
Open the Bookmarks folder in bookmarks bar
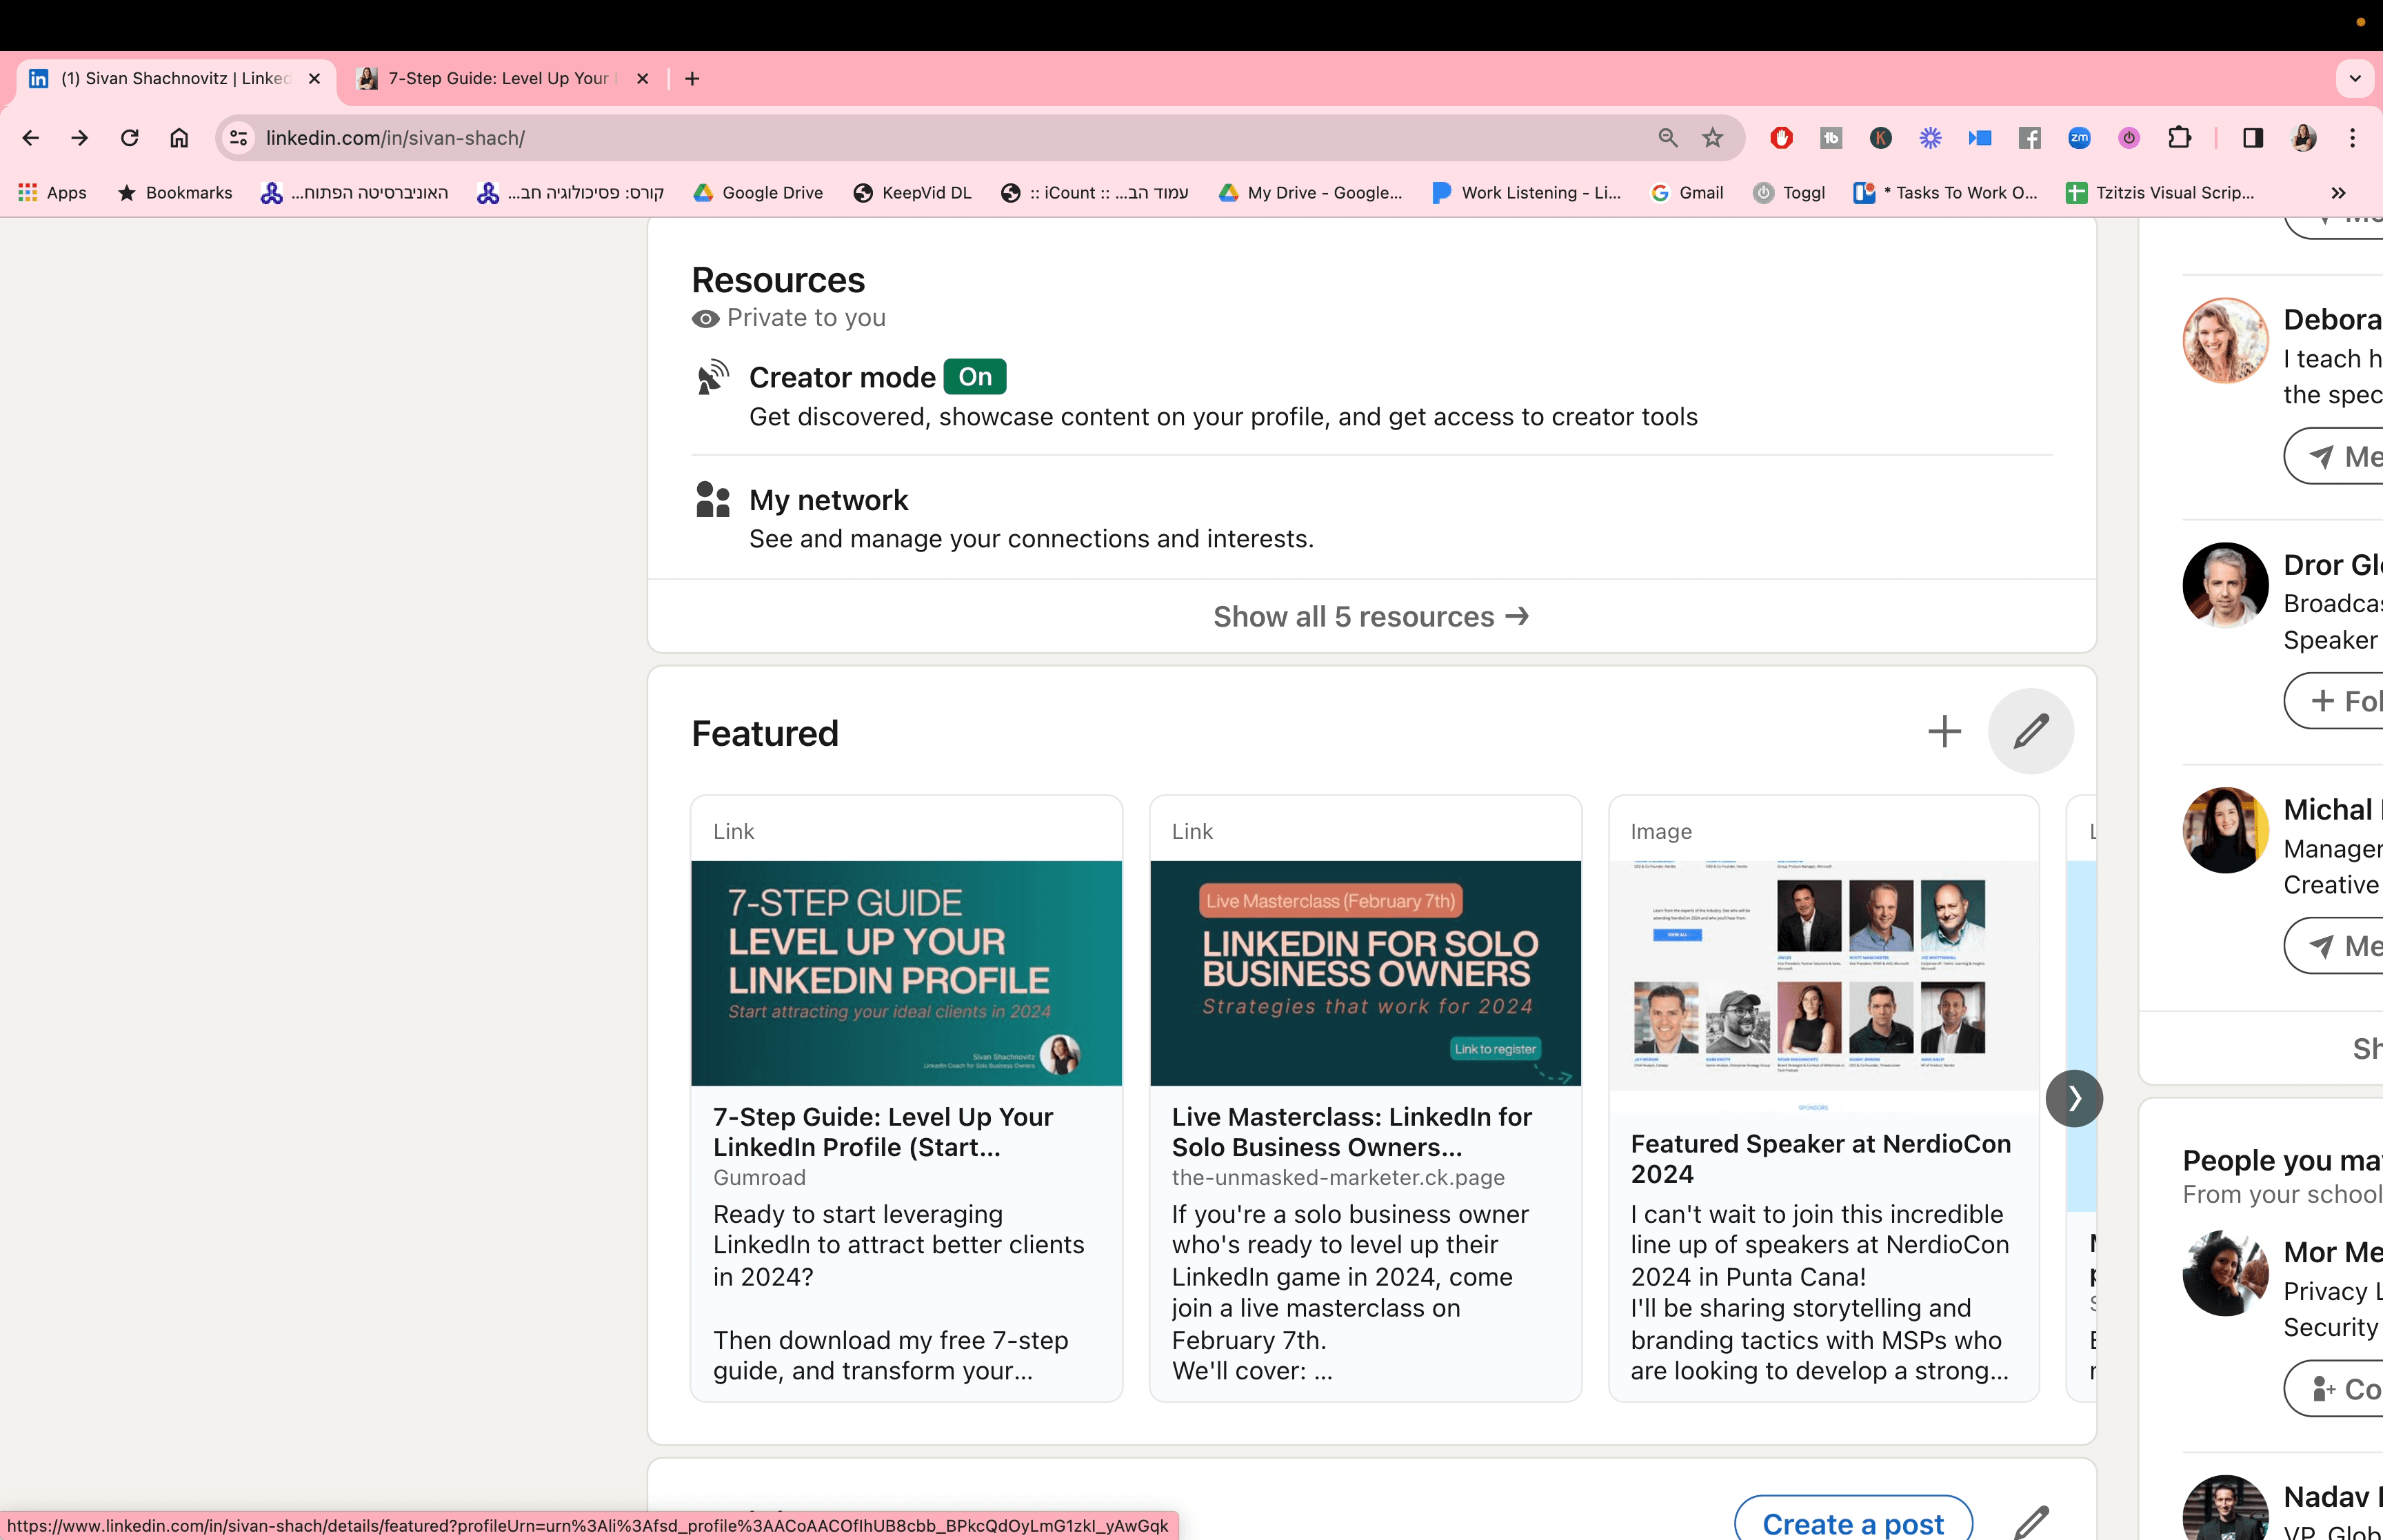click(175, 193)
